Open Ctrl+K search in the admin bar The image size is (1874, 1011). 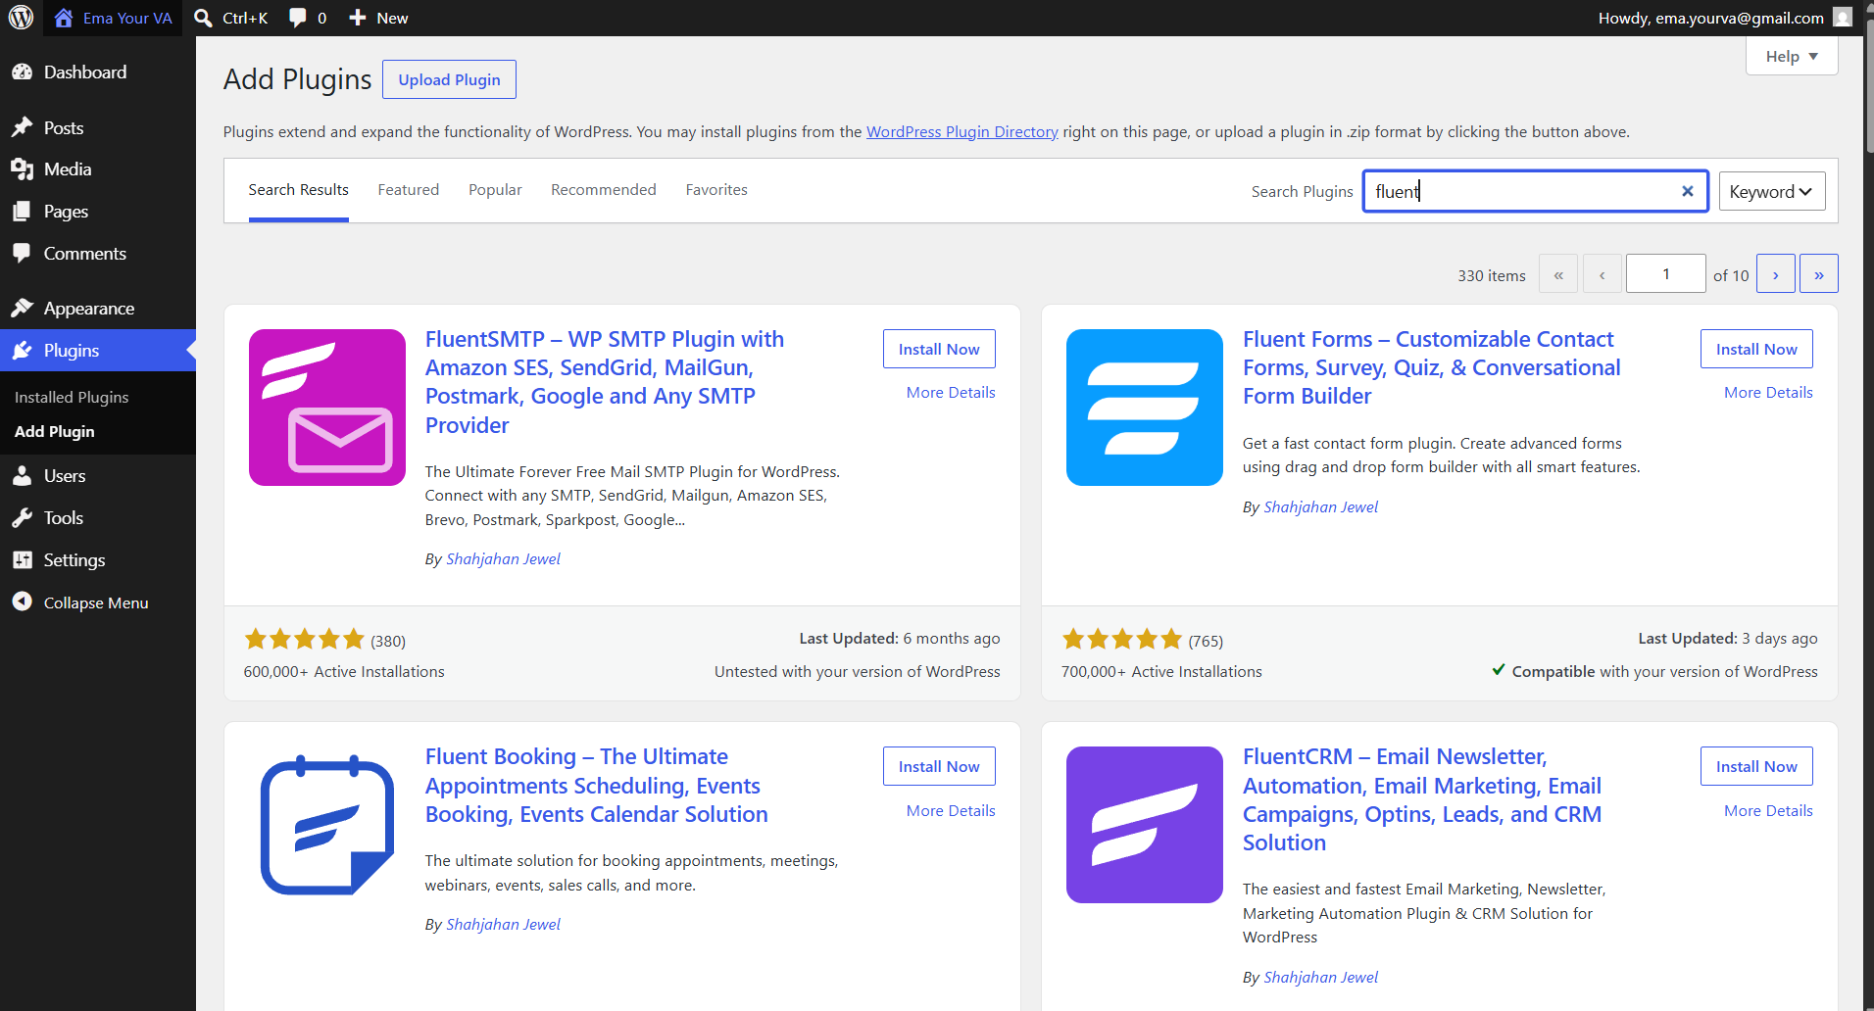[231, 18]
